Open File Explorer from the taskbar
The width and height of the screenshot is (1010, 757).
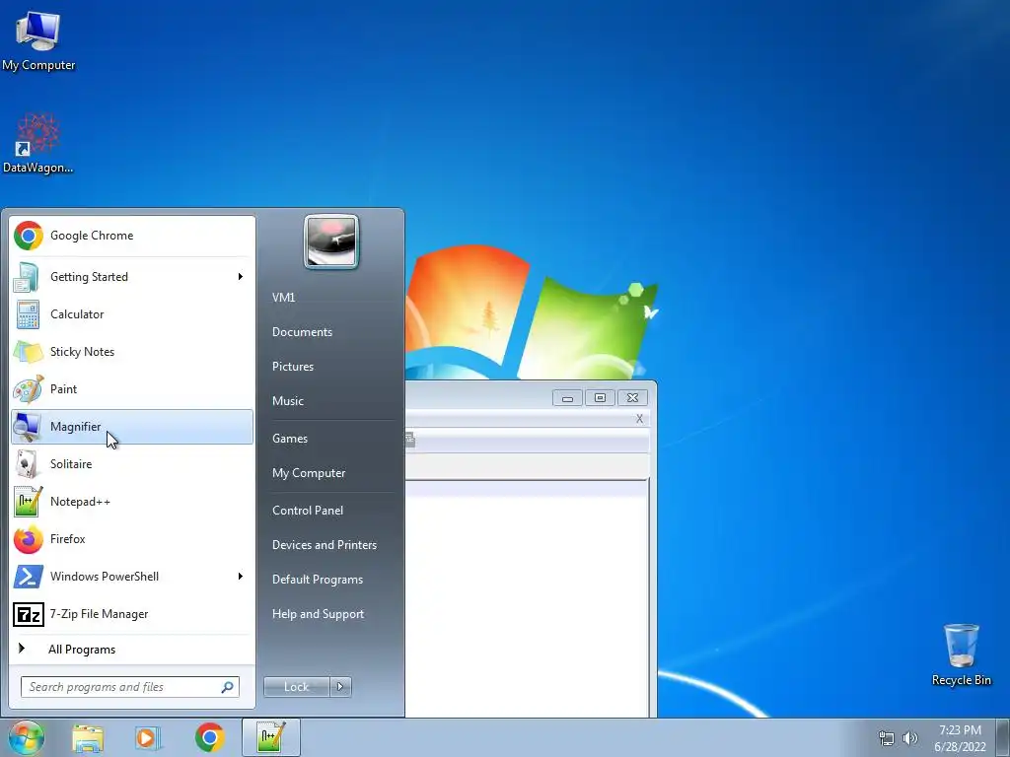(88, 737)
